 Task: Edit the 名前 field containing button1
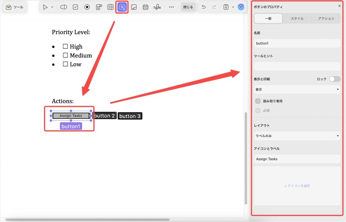(x=297, y=43)
